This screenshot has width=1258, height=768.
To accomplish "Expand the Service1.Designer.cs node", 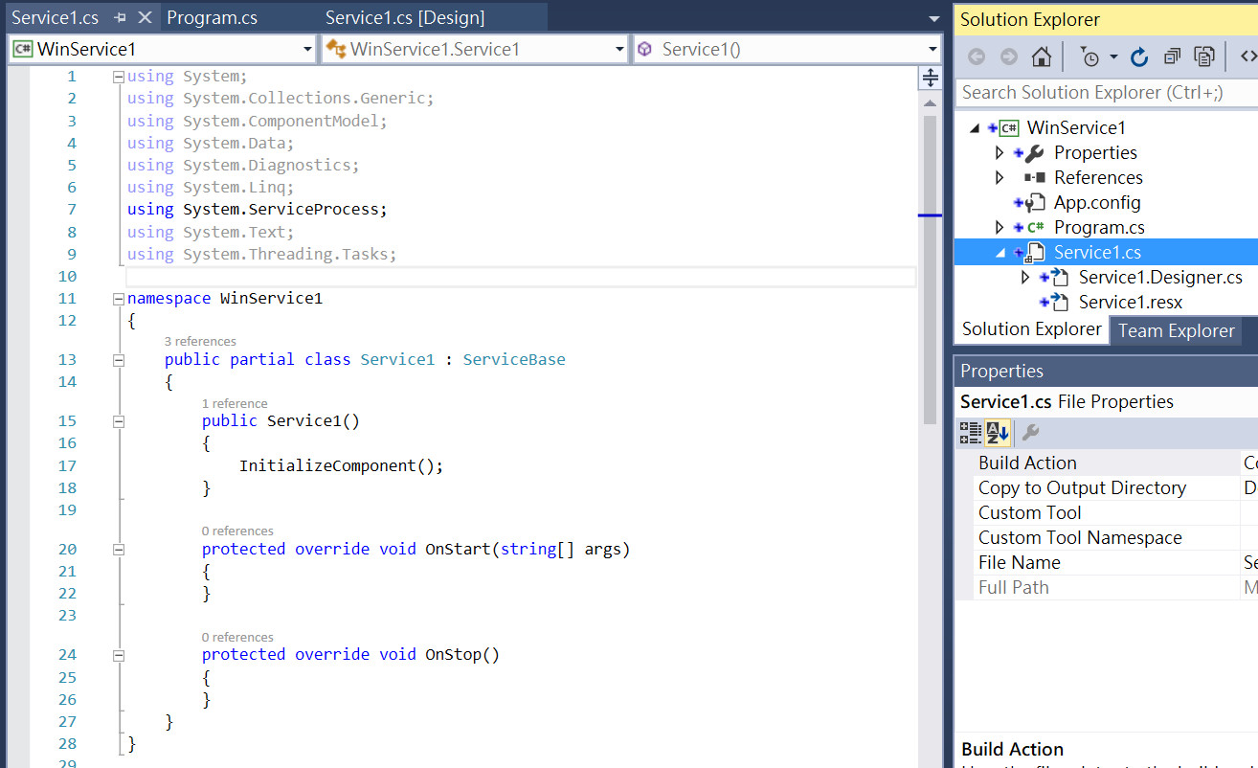I will (x=1024, y=277).
